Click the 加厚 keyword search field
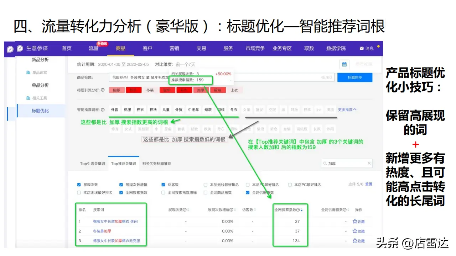456x256 pixels. coord(346,164)
